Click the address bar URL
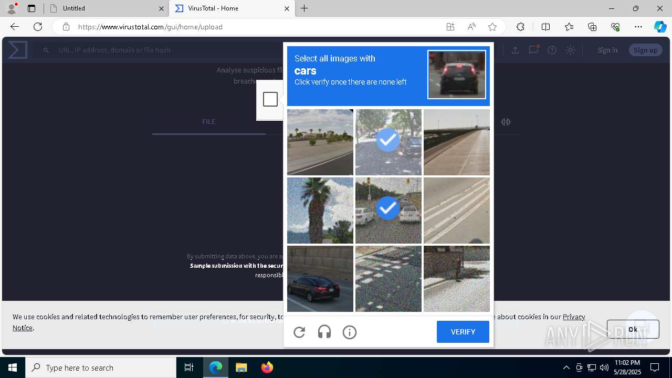 coord(150,27)
